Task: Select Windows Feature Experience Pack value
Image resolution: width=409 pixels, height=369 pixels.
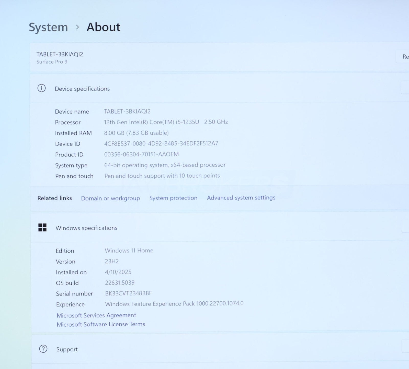Action: click(174, 304)
